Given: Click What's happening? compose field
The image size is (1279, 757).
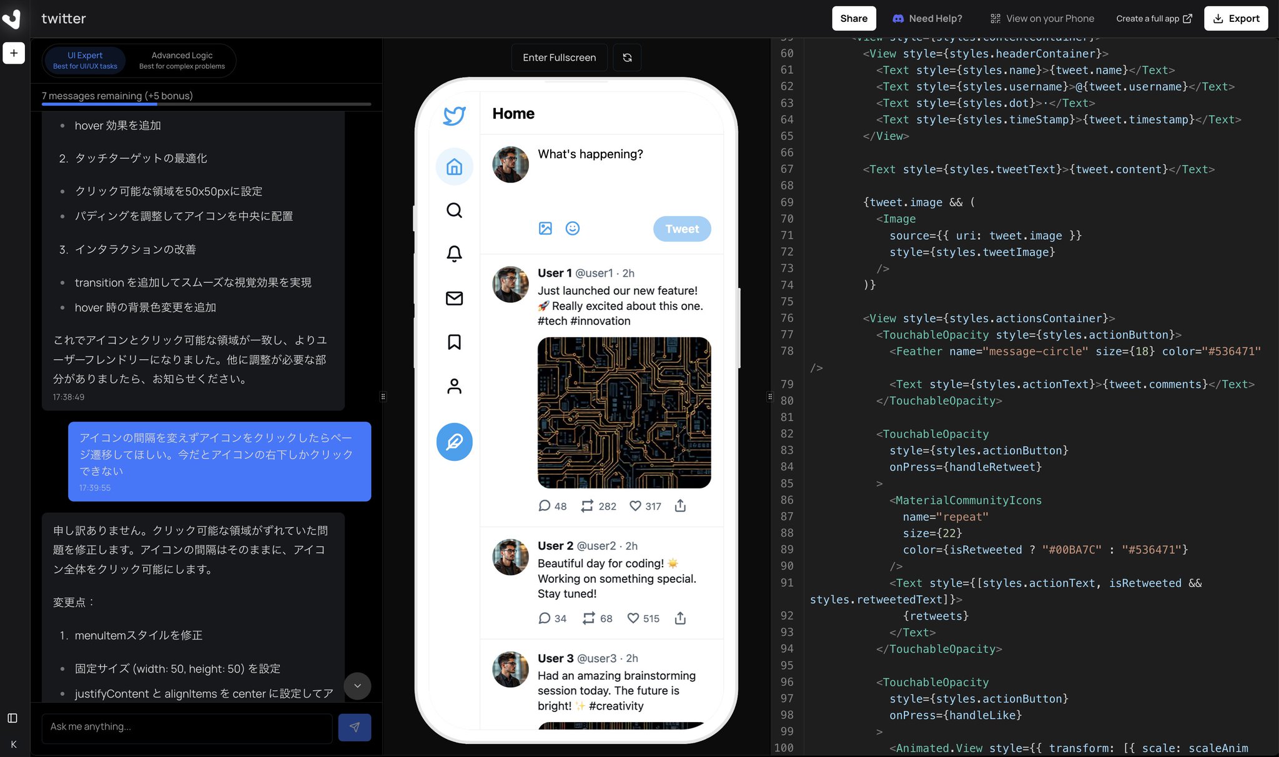Looking at the screenshot, I should click(x=590, y=154).
